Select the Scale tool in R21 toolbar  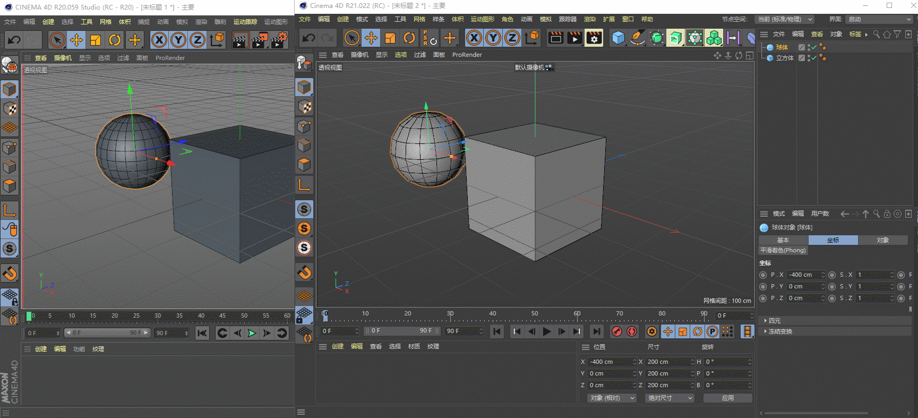click(390, 38)
